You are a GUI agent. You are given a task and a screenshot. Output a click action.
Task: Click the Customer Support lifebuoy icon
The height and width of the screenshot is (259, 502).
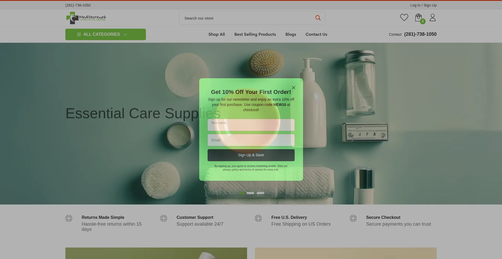(x=164, y=218)
